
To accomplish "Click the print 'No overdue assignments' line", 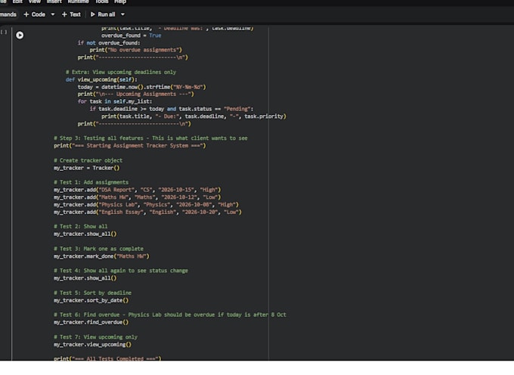I will (x=136, y=50).
